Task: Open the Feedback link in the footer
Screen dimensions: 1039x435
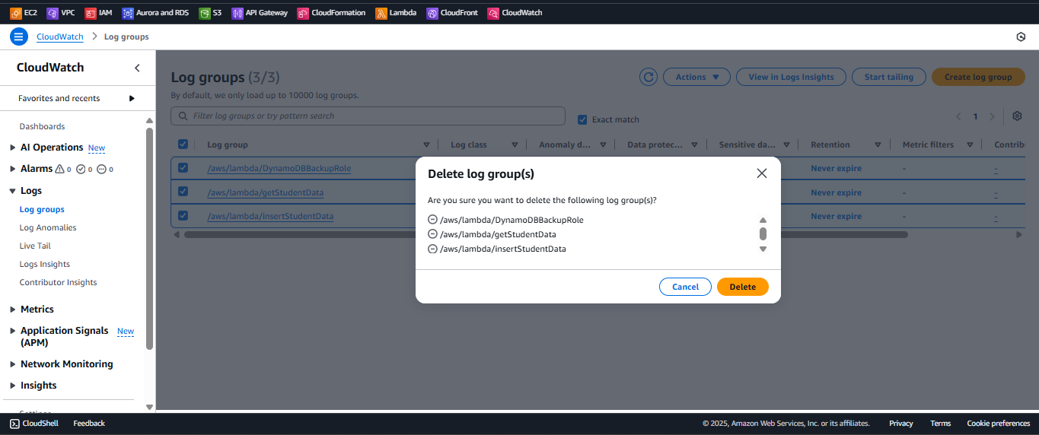Action: [89, 424]
